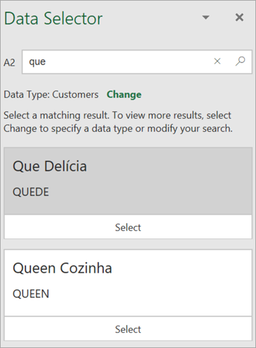This screenshot has width=256, height=348.
Task: Close the Data Selector pane
Action: (x=239, y=17)
